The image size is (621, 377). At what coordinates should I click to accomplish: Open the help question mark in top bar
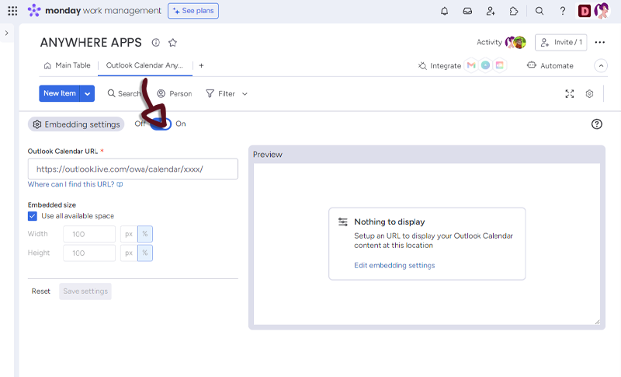coord(563,11)
